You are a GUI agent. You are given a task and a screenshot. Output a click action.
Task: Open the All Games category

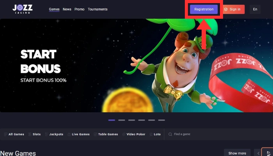[x=14, y=134]
